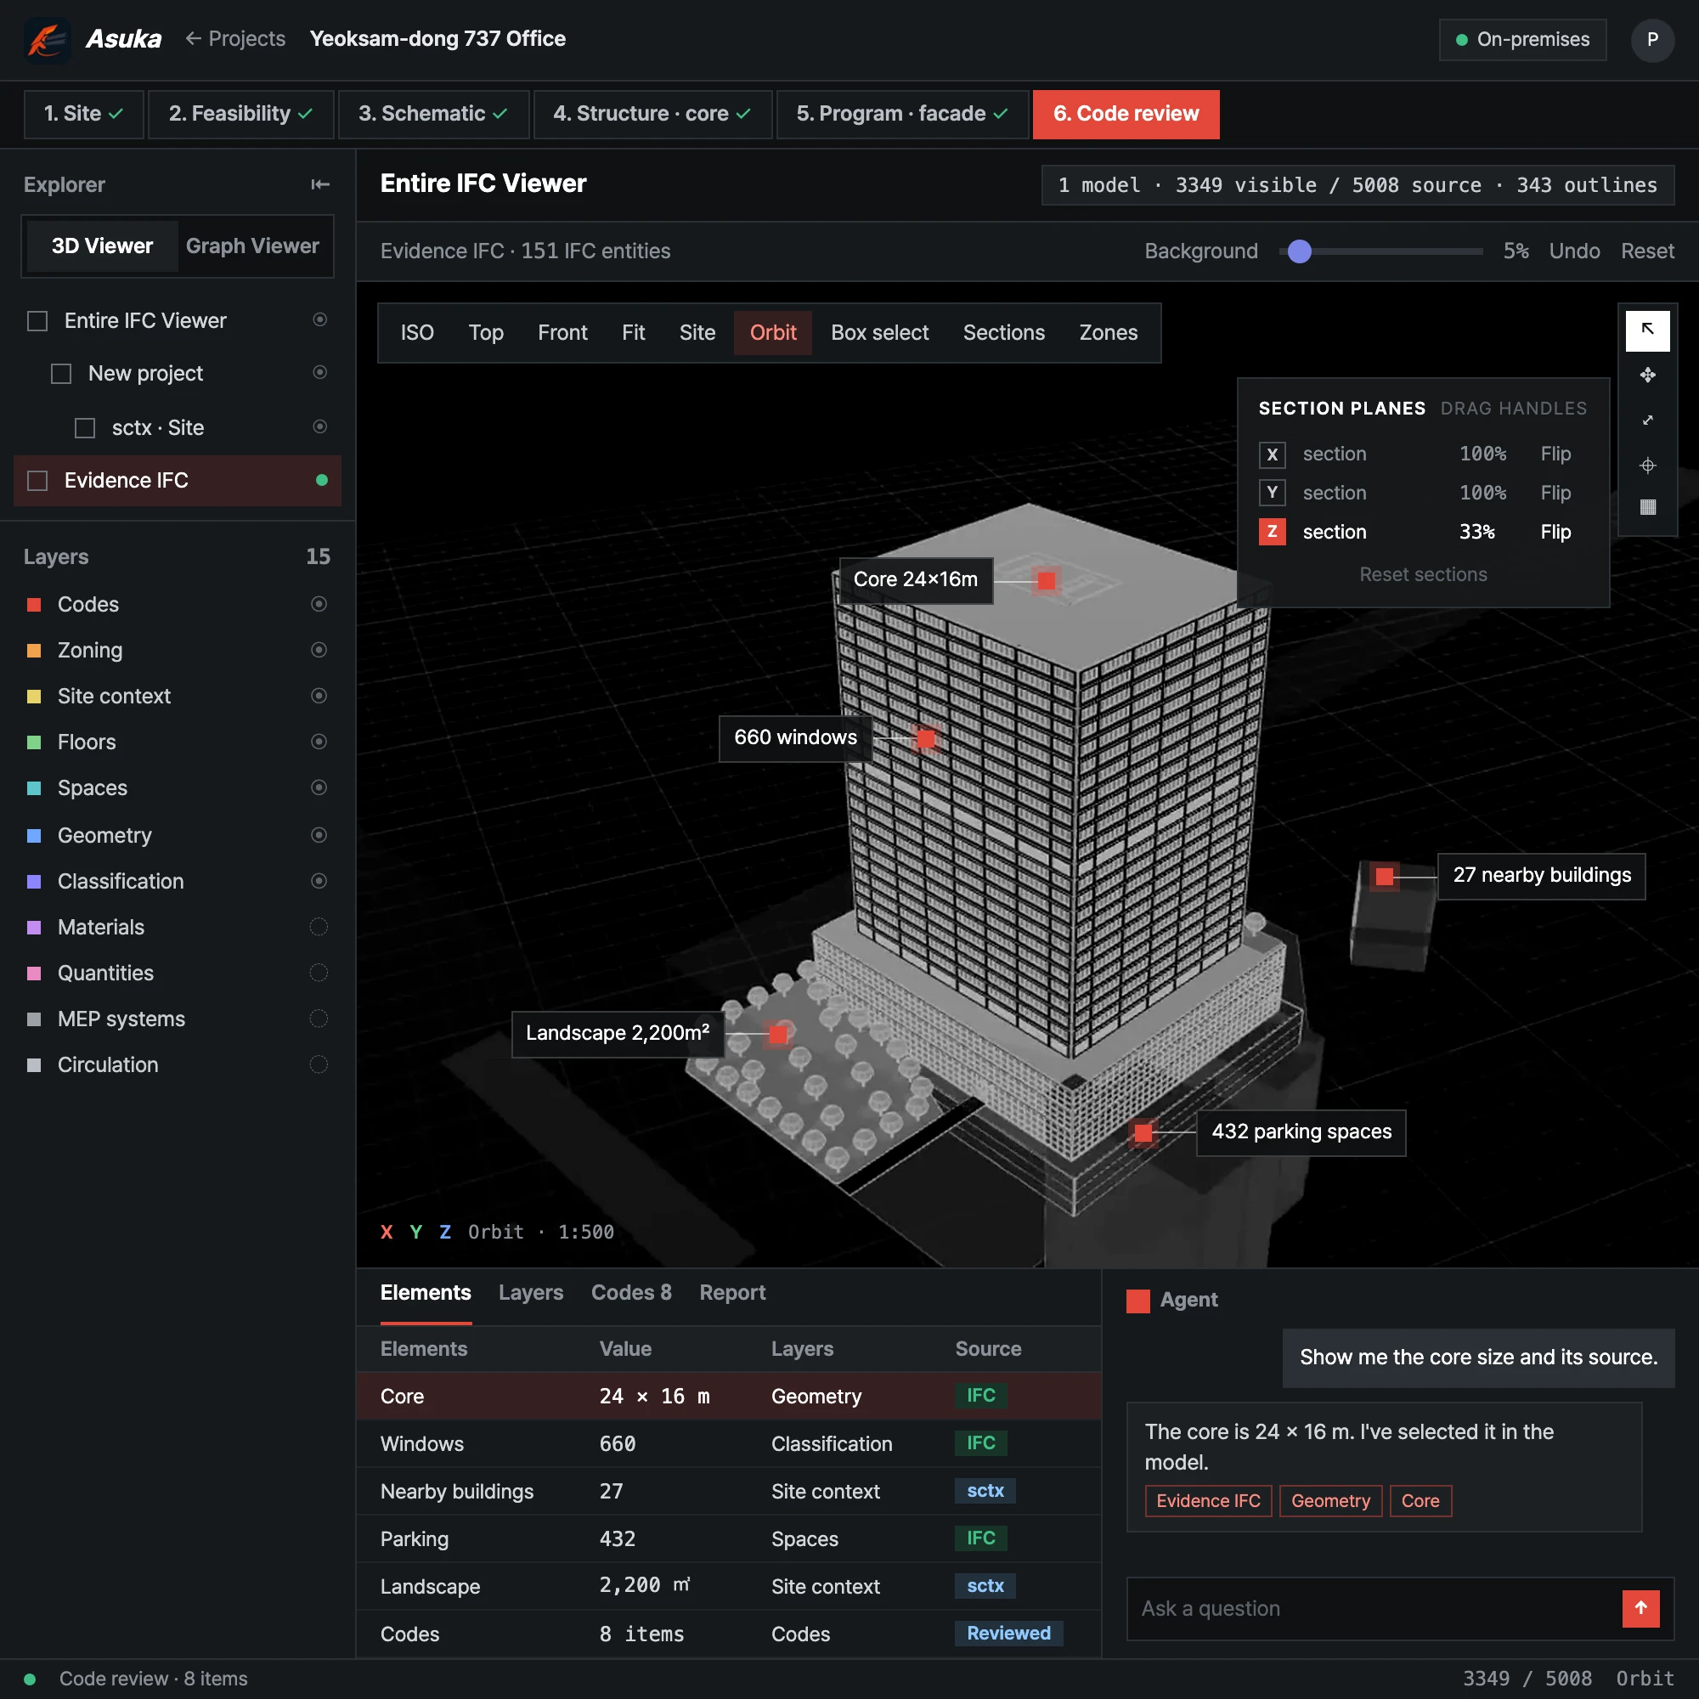Screen dimensions: 1699x1699
Task: Send the question with red arrow button
Action: coord(1640,1608)
